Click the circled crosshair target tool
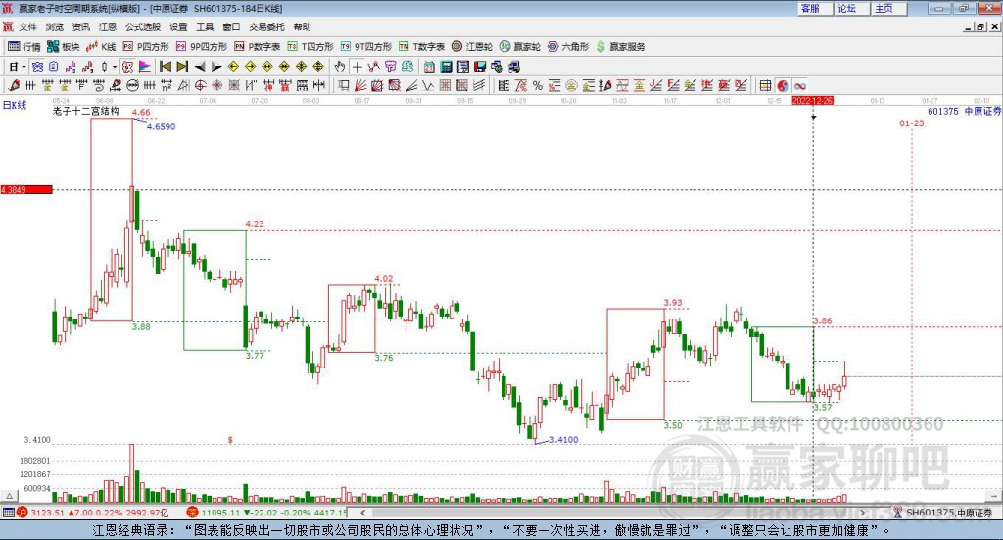The width and height of the screenshot is (1003, 540). coord(200,85)
